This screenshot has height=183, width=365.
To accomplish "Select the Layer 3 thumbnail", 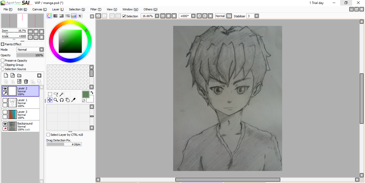I will (12, 114).
